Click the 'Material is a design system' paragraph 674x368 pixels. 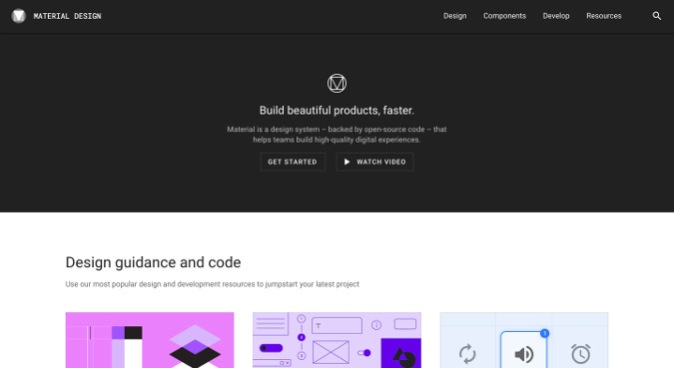point(337,135)
